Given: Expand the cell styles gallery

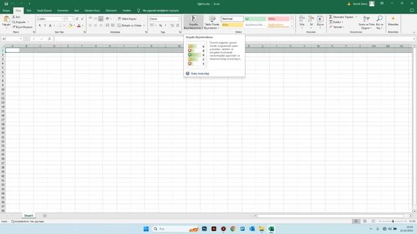Looking at the screenshot, I should pyautogui.click(x=292, y=27).
